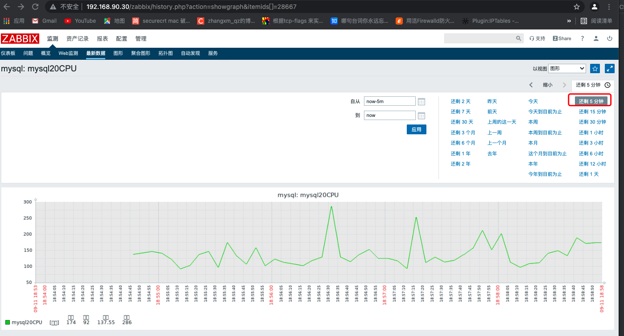Click the browser address bar URL
Image resolution: width=624 pixels, height=336 pixels.
click(191, 7)
